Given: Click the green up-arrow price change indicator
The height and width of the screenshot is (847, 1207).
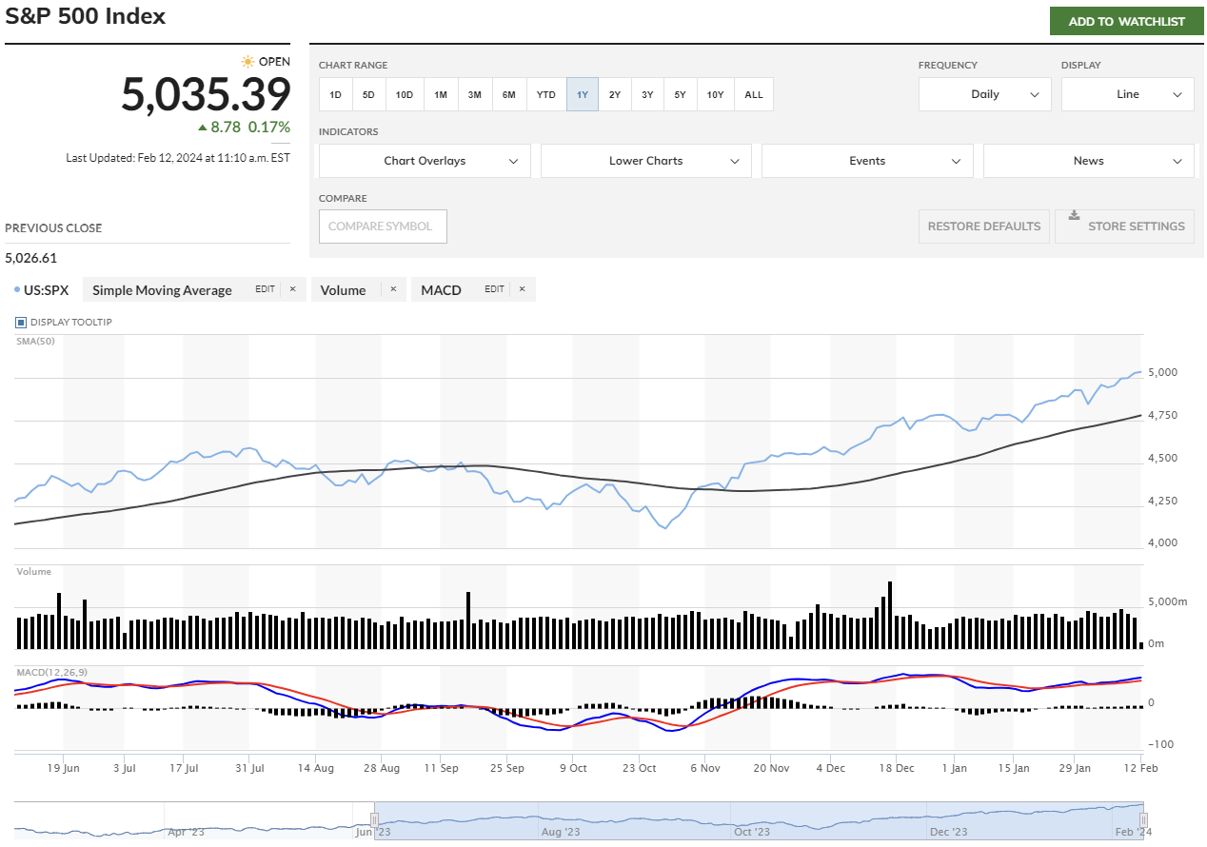Looking at the screenshot, I should click(202, 127).
